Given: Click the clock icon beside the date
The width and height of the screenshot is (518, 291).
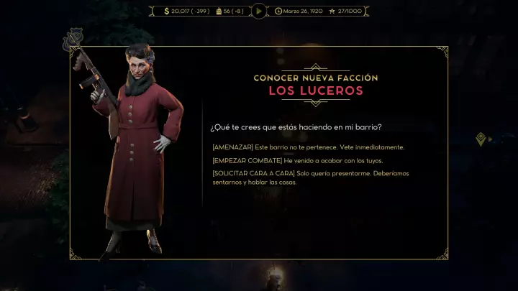Looking at the screenshot, I should pyautogui.click(x=278, y=11).
